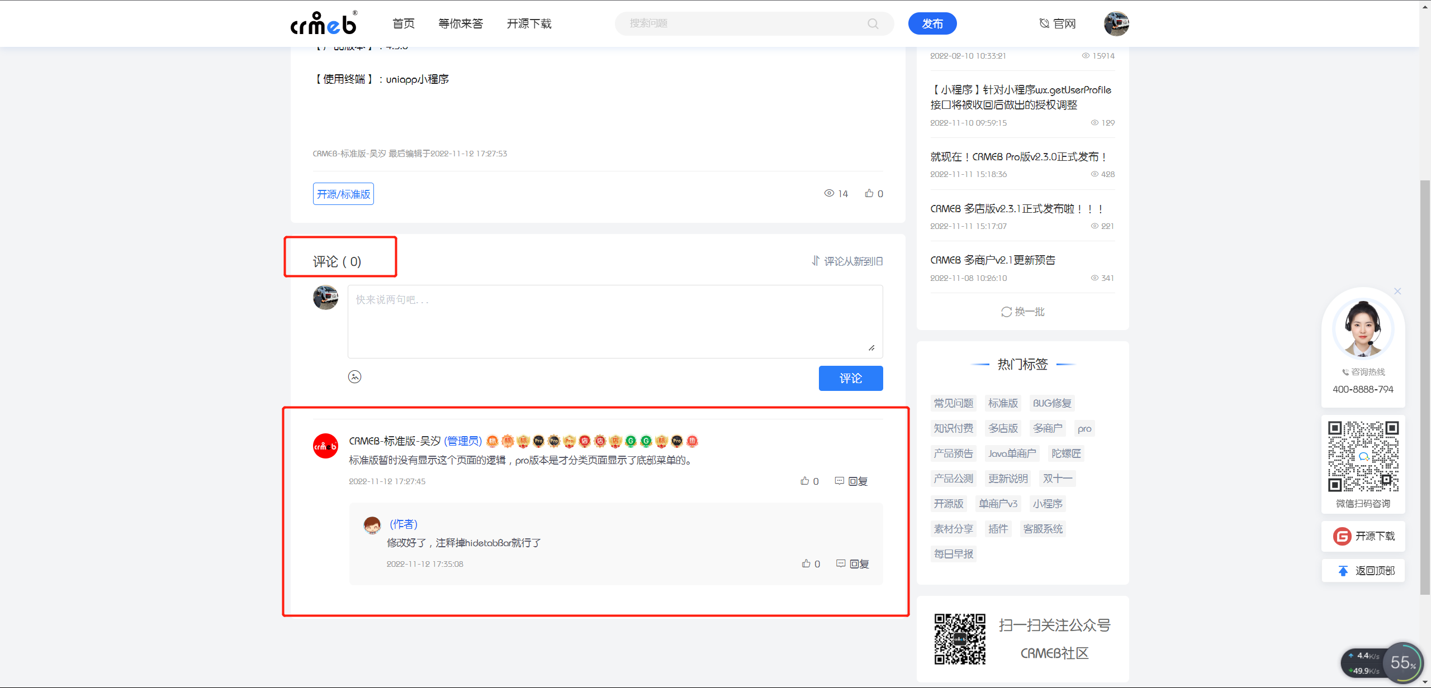Select the 更新说明 hot tag
Viewport: 1431px width, 688px height.
click(1008, 479)
